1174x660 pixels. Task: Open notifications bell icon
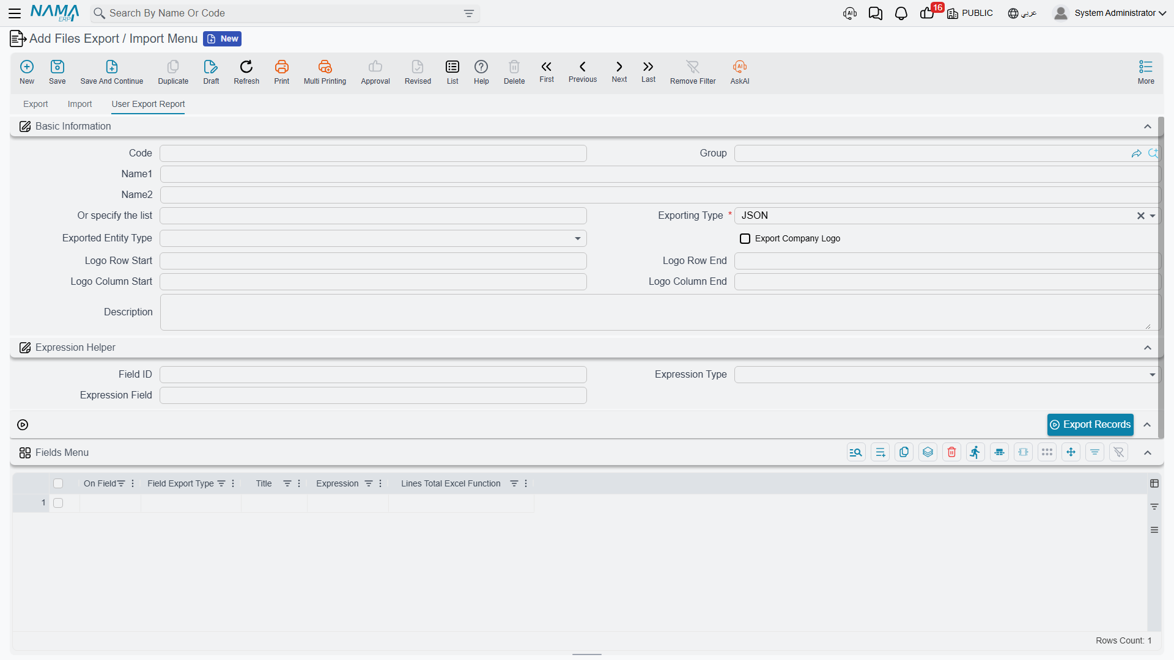pyautogui.click(x=901, y=13)
